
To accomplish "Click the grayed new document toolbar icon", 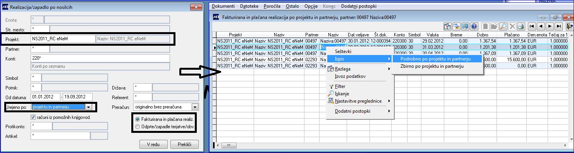I will click(x=485, y=26).
